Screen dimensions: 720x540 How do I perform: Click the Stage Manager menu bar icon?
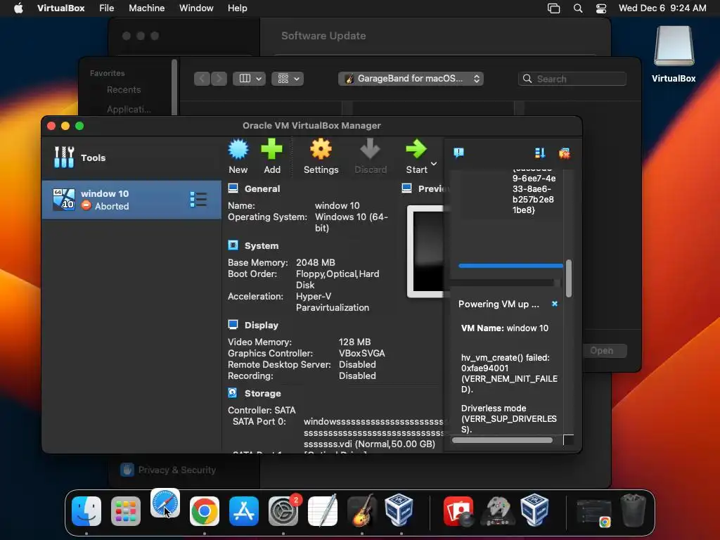coord(554,8)
